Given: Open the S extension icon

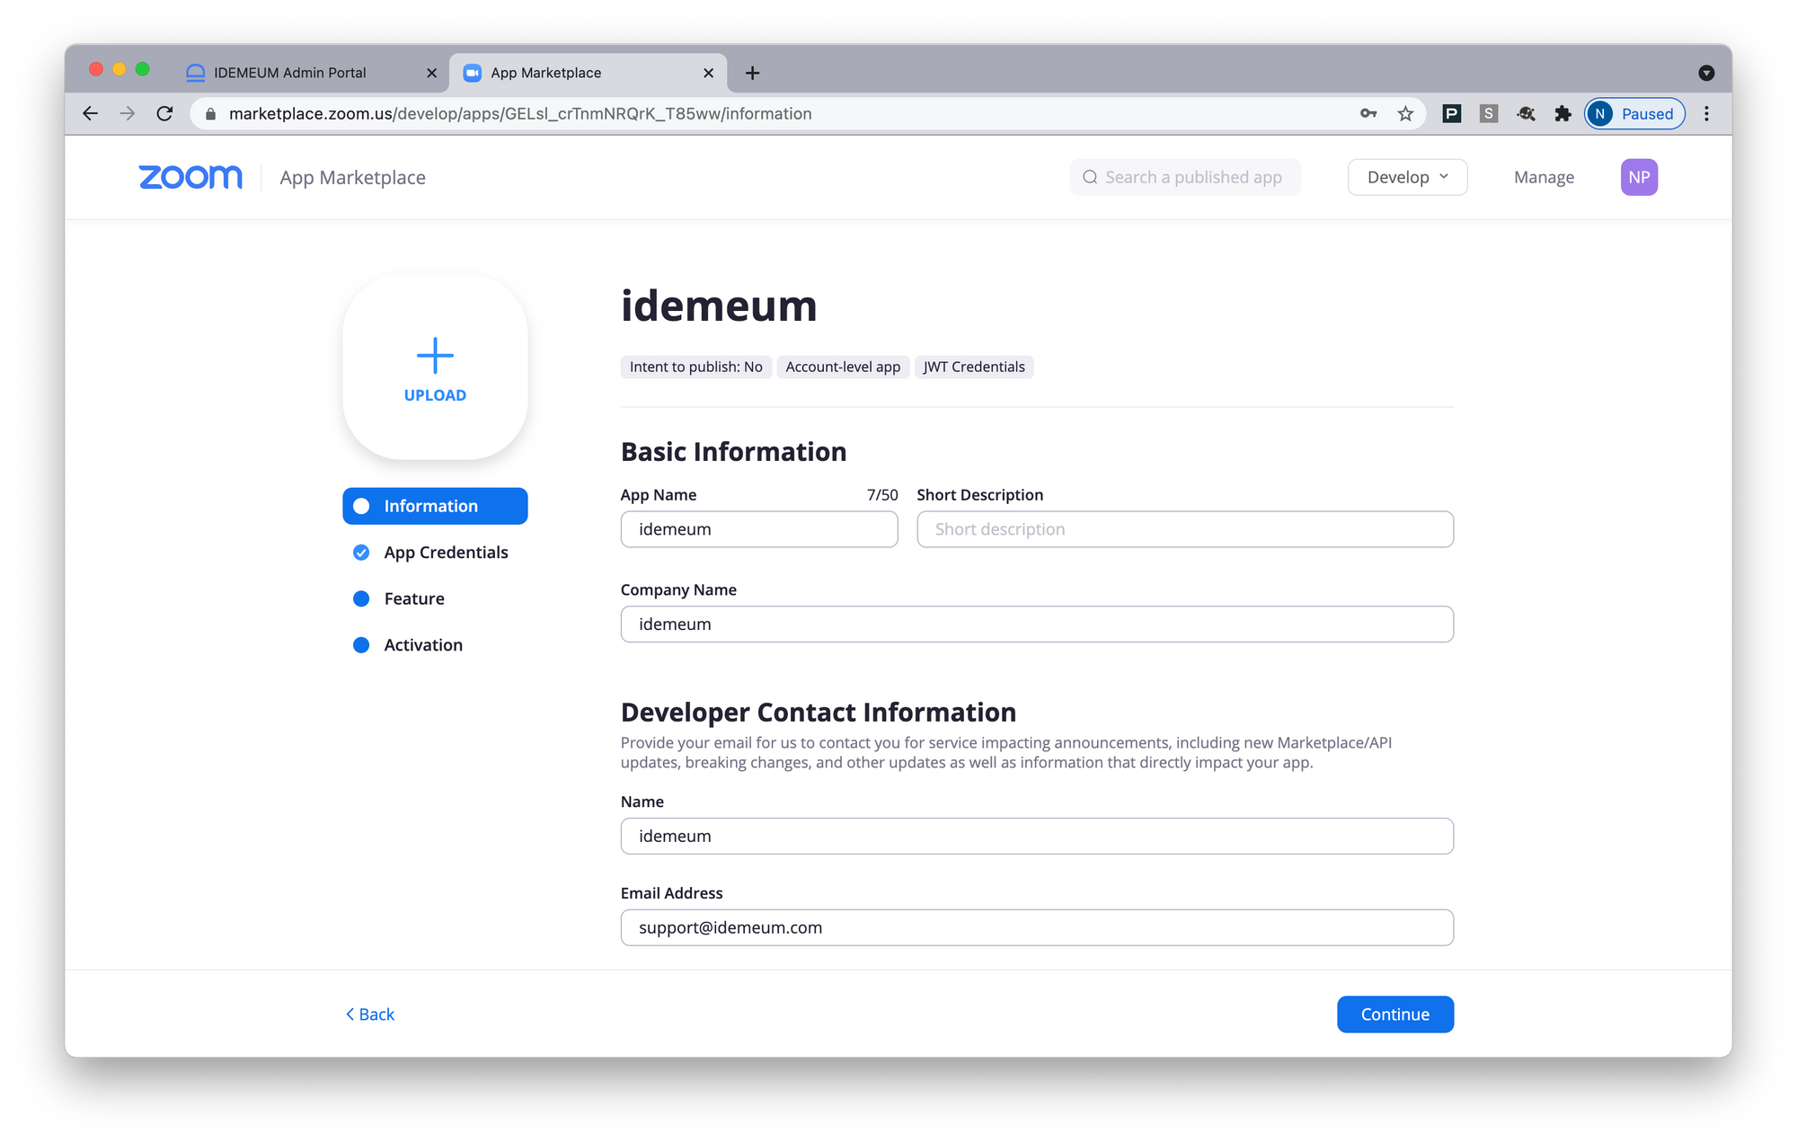Looking at the screenshot, I should (x=1489, y=113).
